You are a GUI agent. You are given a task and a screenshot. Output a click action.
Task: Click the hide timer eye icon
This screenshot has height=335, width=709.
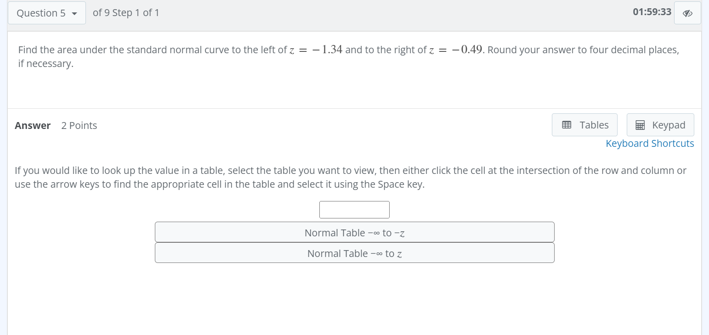687,13
